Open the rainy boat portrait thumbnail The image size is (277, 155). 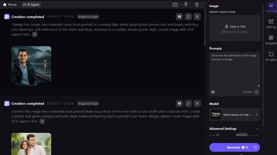(x=31, y=66)
